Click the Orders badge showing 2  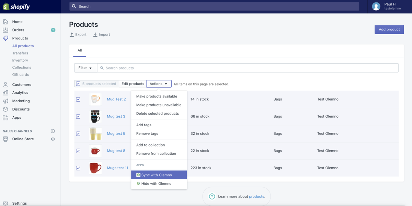click(x=53, y=30)
